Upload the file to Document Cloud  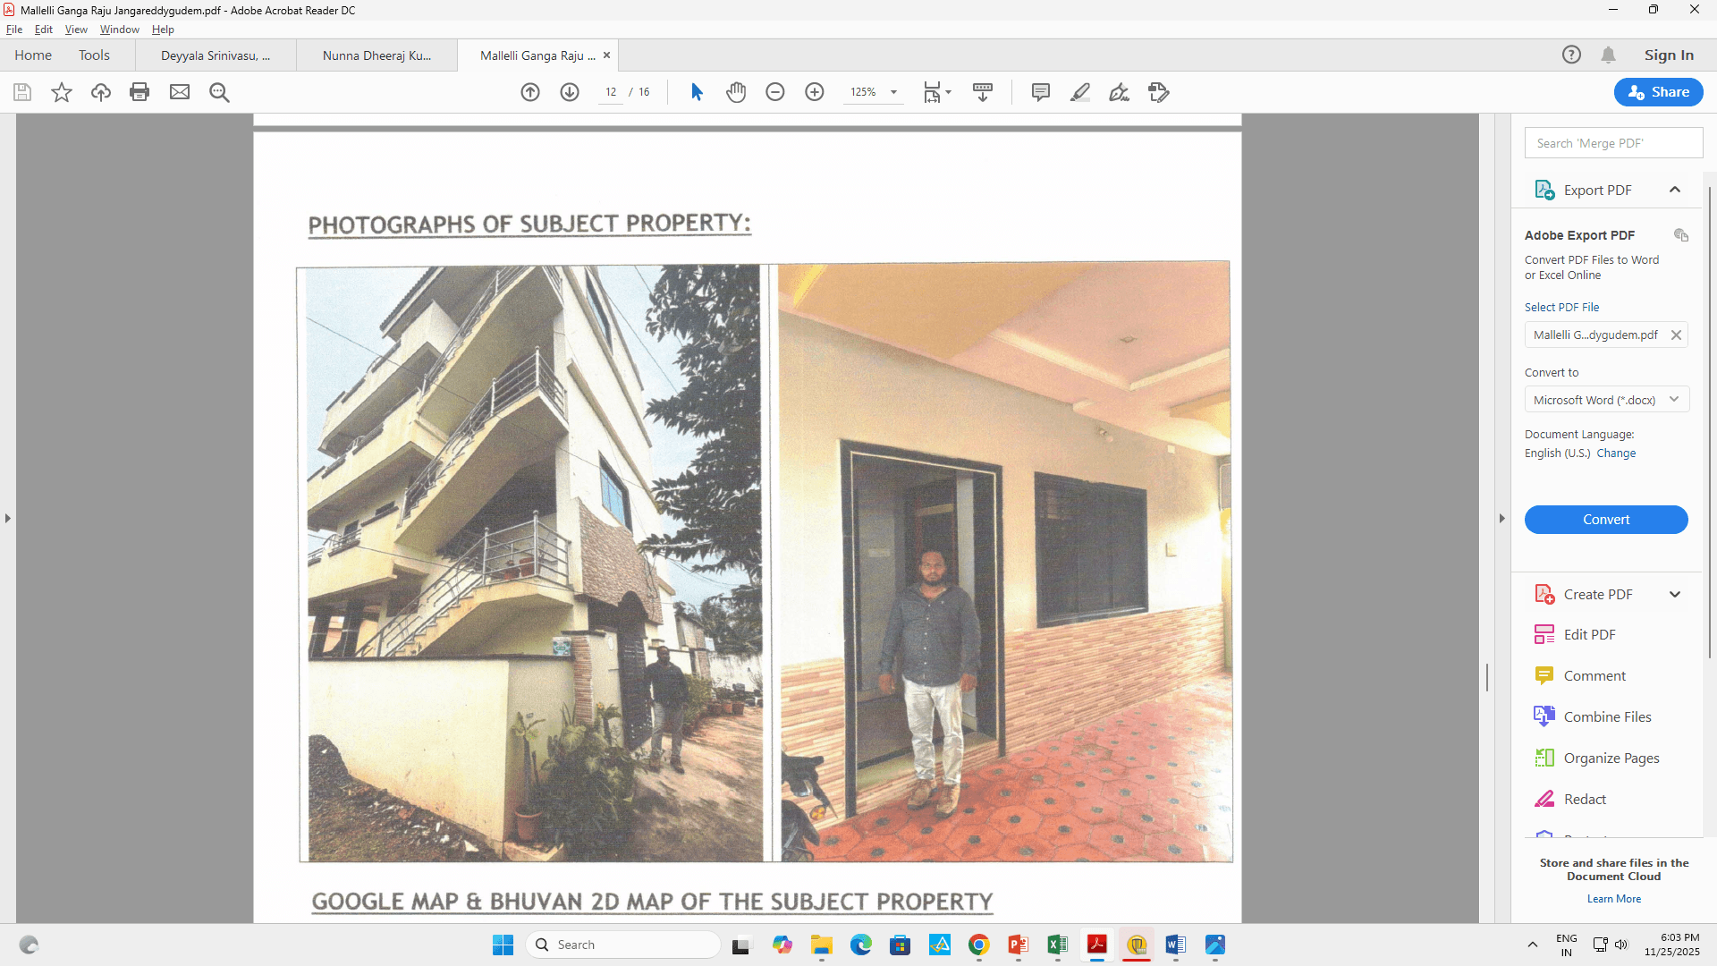(101, 92)
